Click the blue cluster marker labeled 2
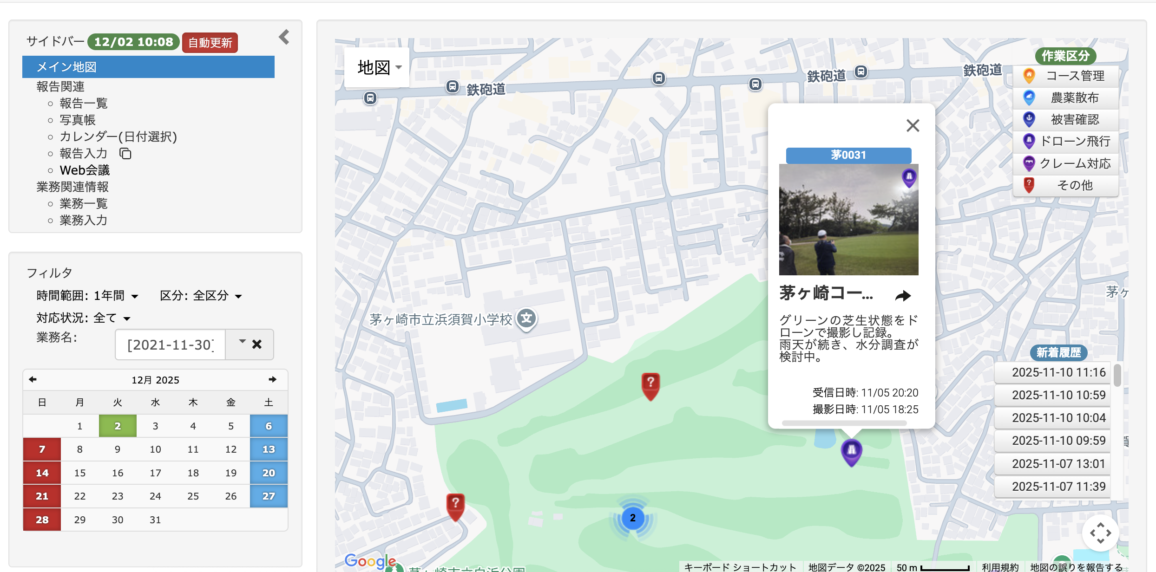Image resolution: width=1156 pixels, height=572 pixels. tap(632, 518)
